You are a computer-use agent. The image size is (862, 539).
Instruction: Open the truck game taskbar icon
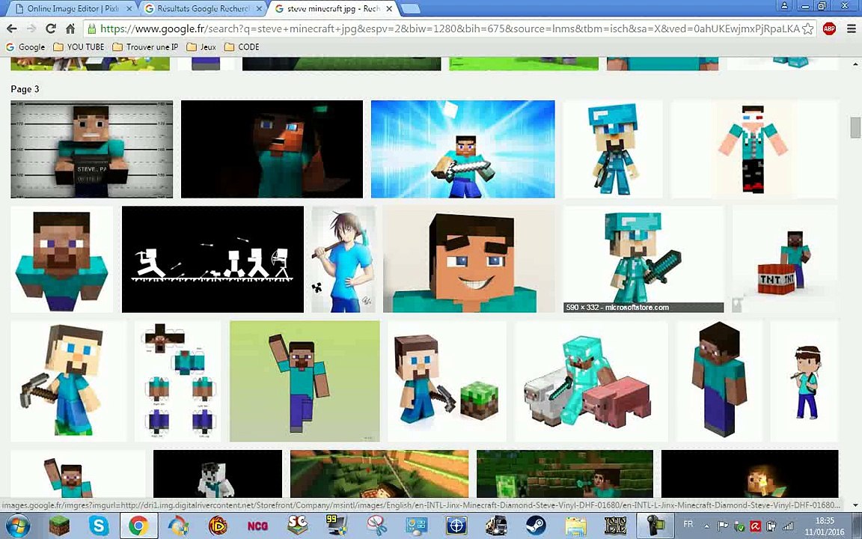496,526
